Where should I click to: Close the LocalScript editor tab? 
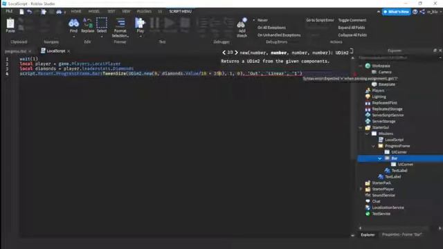(69, 51)
